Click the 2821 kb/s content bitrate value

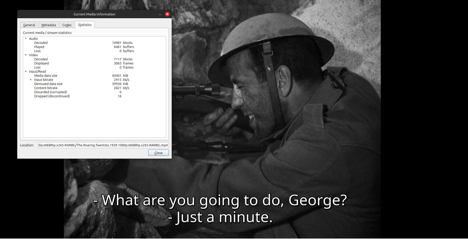(x=122, y=88)
